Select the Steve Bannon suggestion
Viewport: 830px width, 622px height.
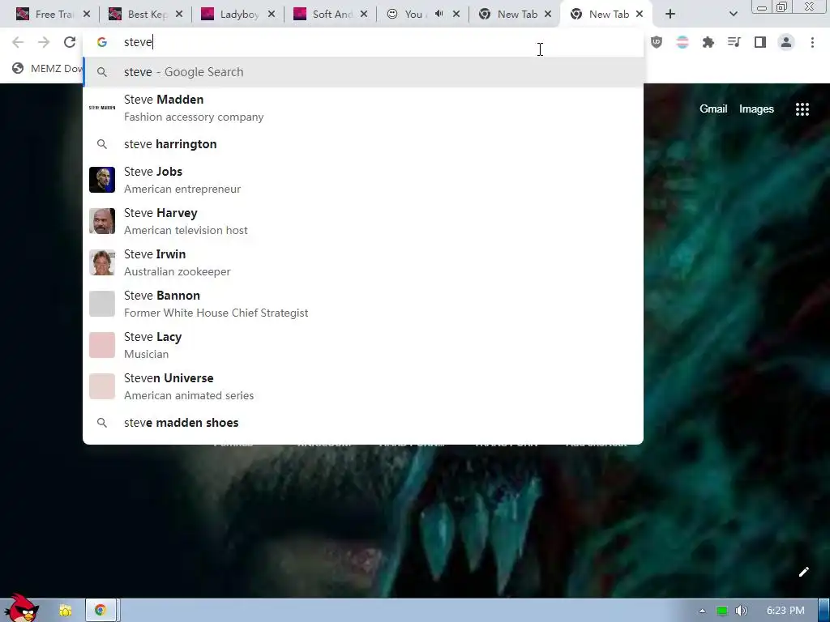point(363,304)
